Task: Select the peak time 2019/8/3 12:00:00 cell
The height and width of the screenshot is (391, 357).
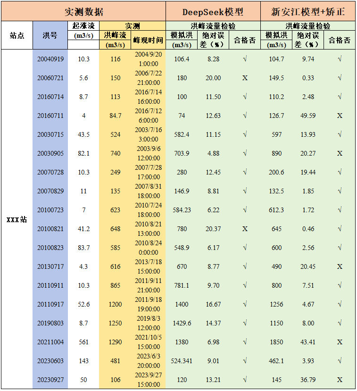Action: point(148,323)
